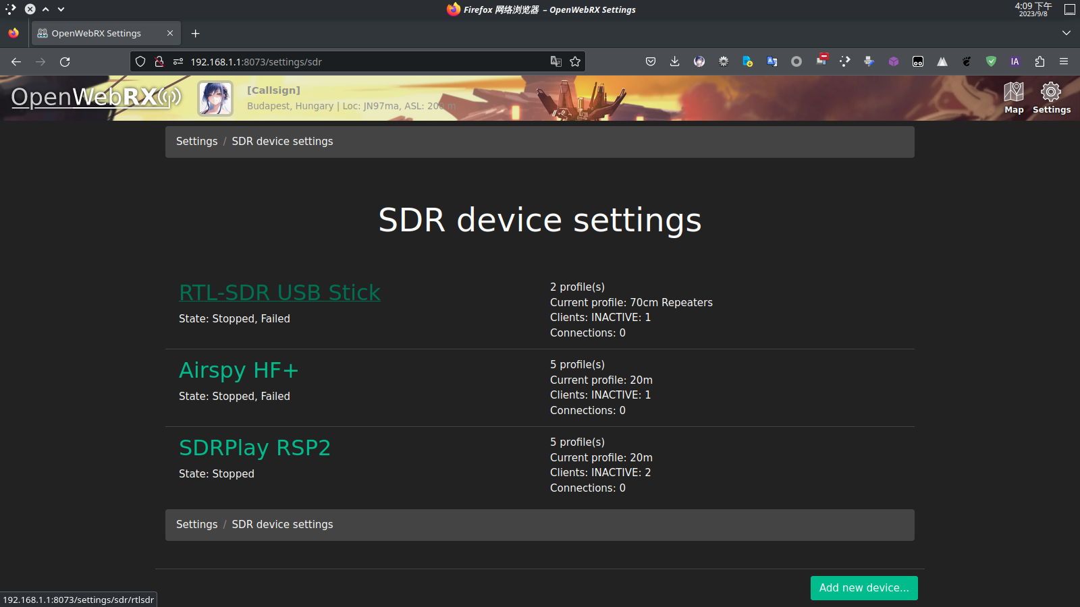Open the Map view in OpenWebRX header
This screenshot has height=607, width=1080.
pos(1014,98)
